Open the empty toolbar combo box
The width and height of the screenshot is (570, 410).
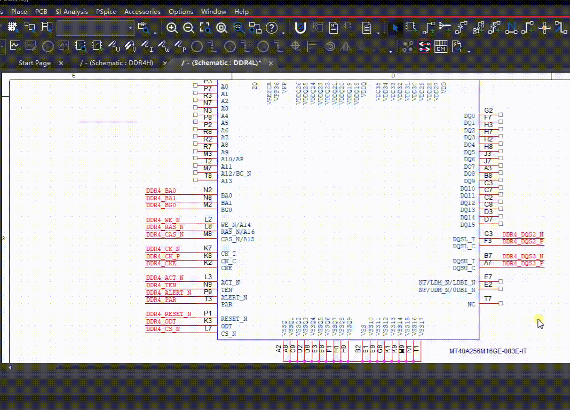pos(95,28)
